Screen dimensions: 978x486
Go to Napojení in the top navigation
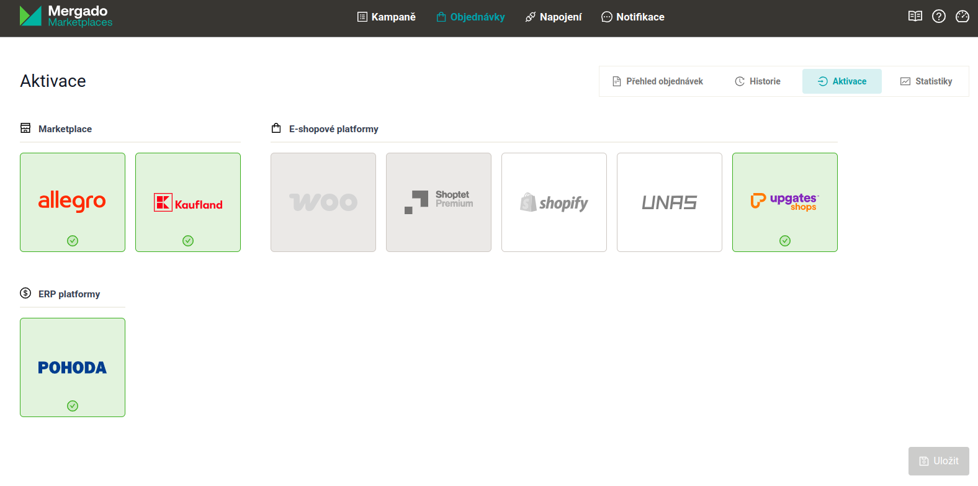553,17
